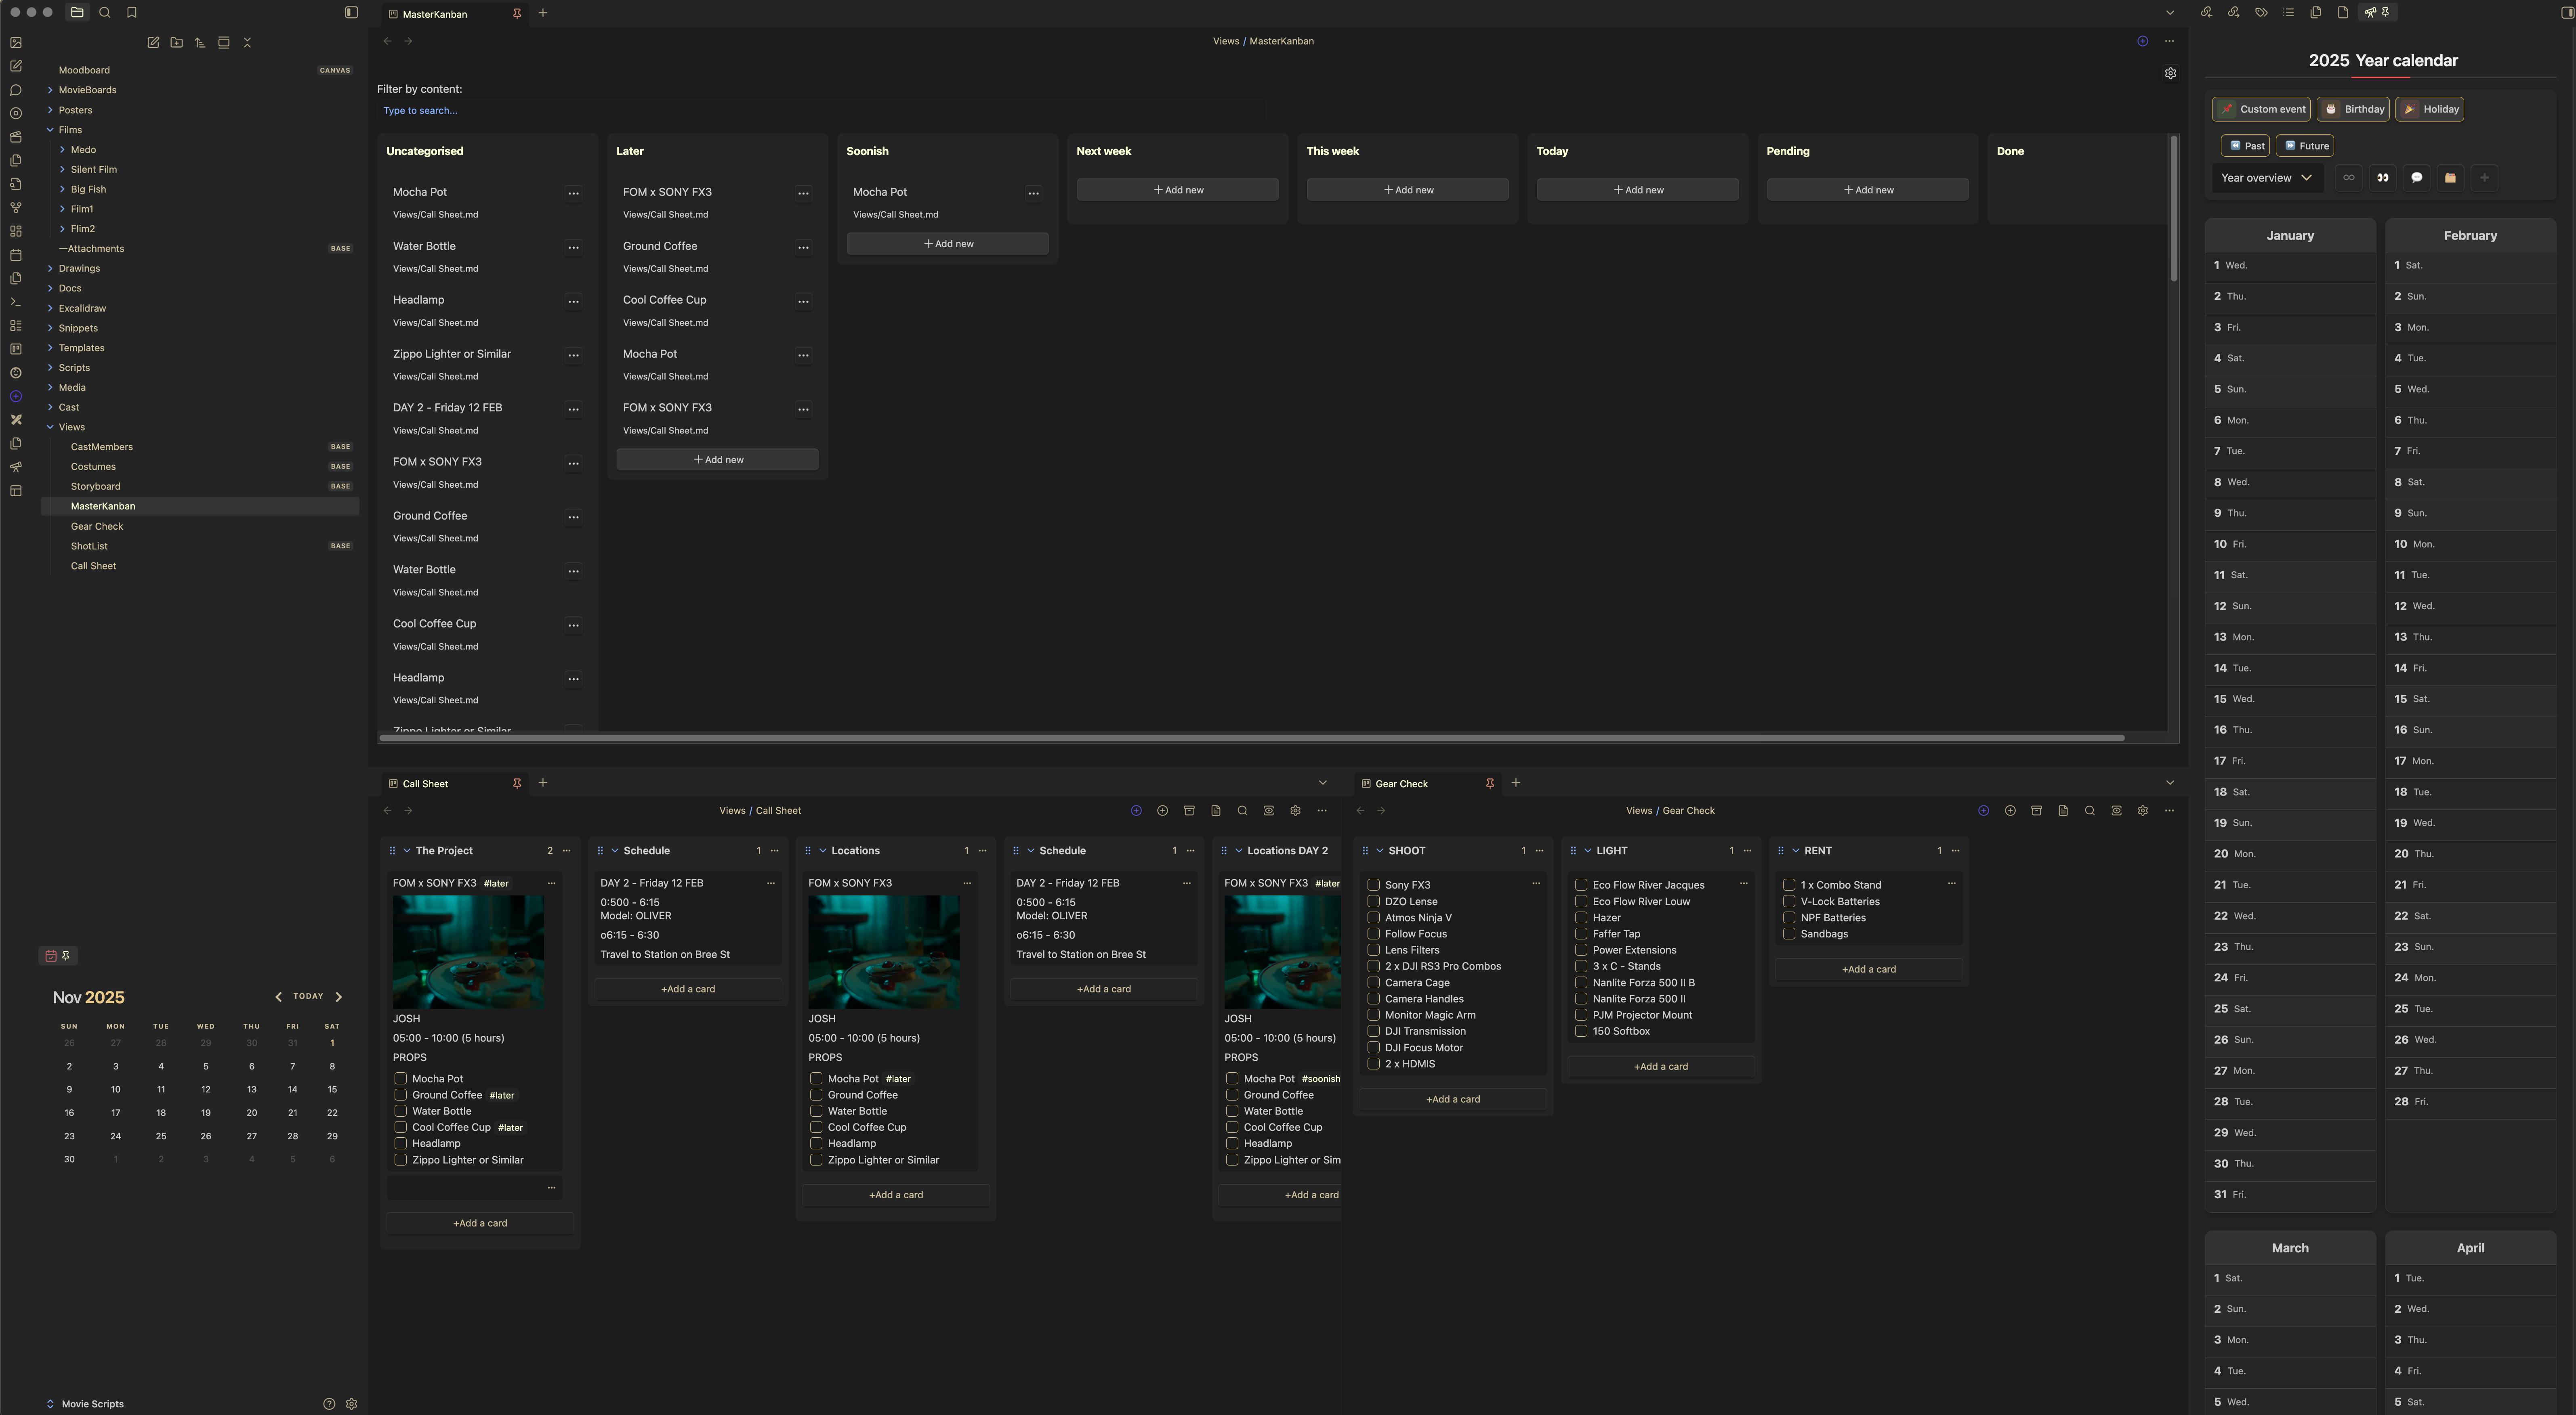The height and width of the screenshot is (1415, 2576).
Task: Click the Holiday filter button
Action: (x=2430, y=110)
